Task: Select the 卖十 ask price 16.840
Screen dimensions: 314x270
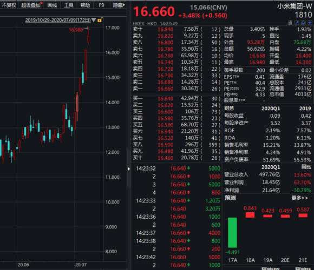Action: point(166,30)
